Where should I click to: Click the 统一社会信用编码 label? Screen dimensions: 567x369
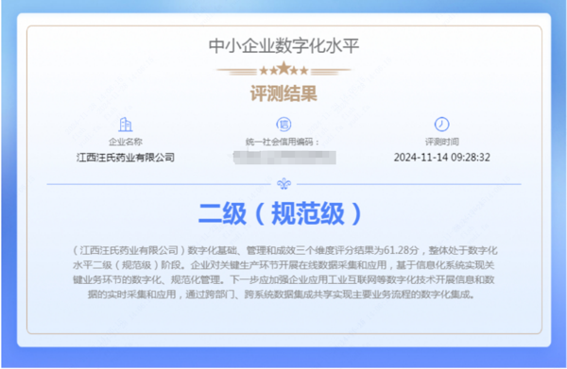[x=283, y=142]
